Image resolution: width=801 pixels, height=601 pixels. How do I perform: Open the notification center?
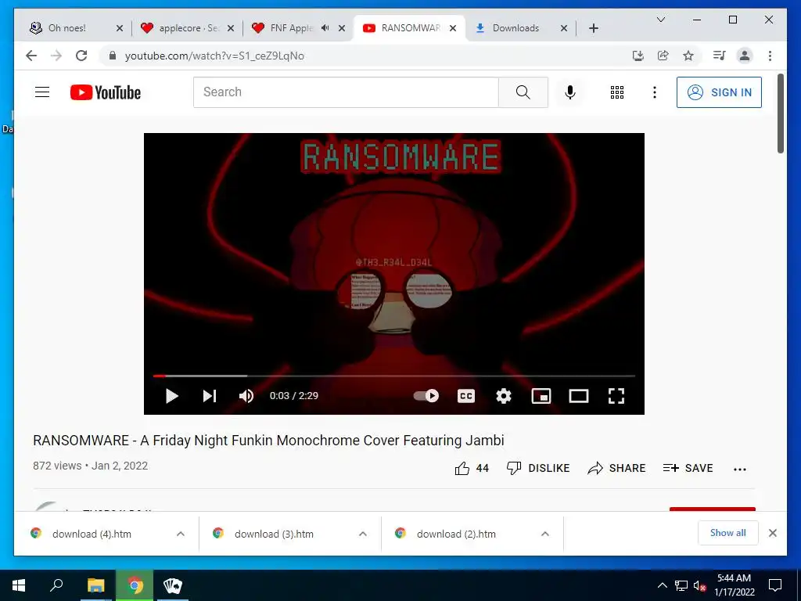point(775,585)
